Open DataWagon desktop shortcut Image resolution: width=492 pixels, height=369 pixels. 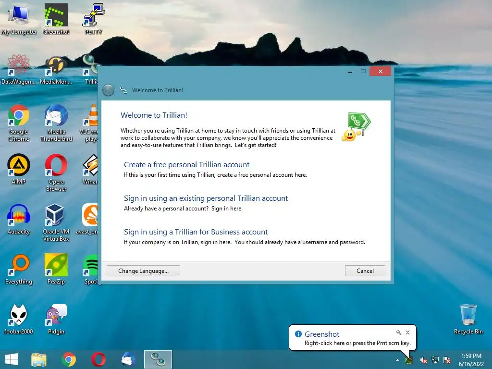[x=19, y=69]
